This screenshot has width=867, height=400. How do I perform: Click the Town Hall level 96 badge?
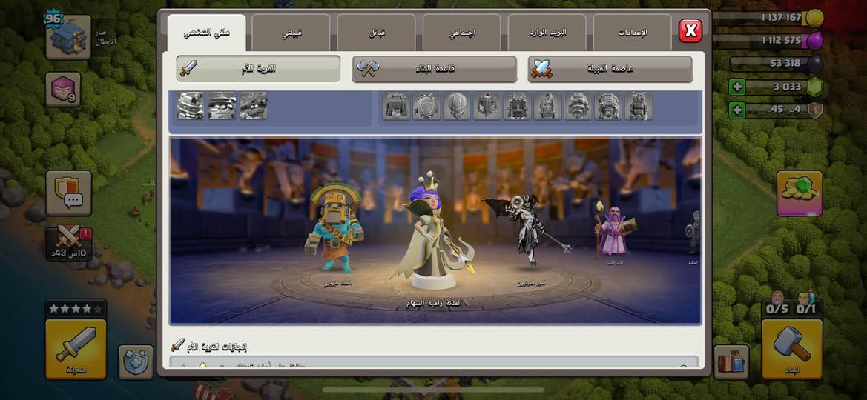click(x=53, y=19)
